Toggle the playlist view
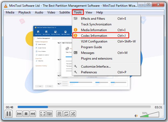The height and width of the screenshot is (122, 168). (x=59, y=114)
